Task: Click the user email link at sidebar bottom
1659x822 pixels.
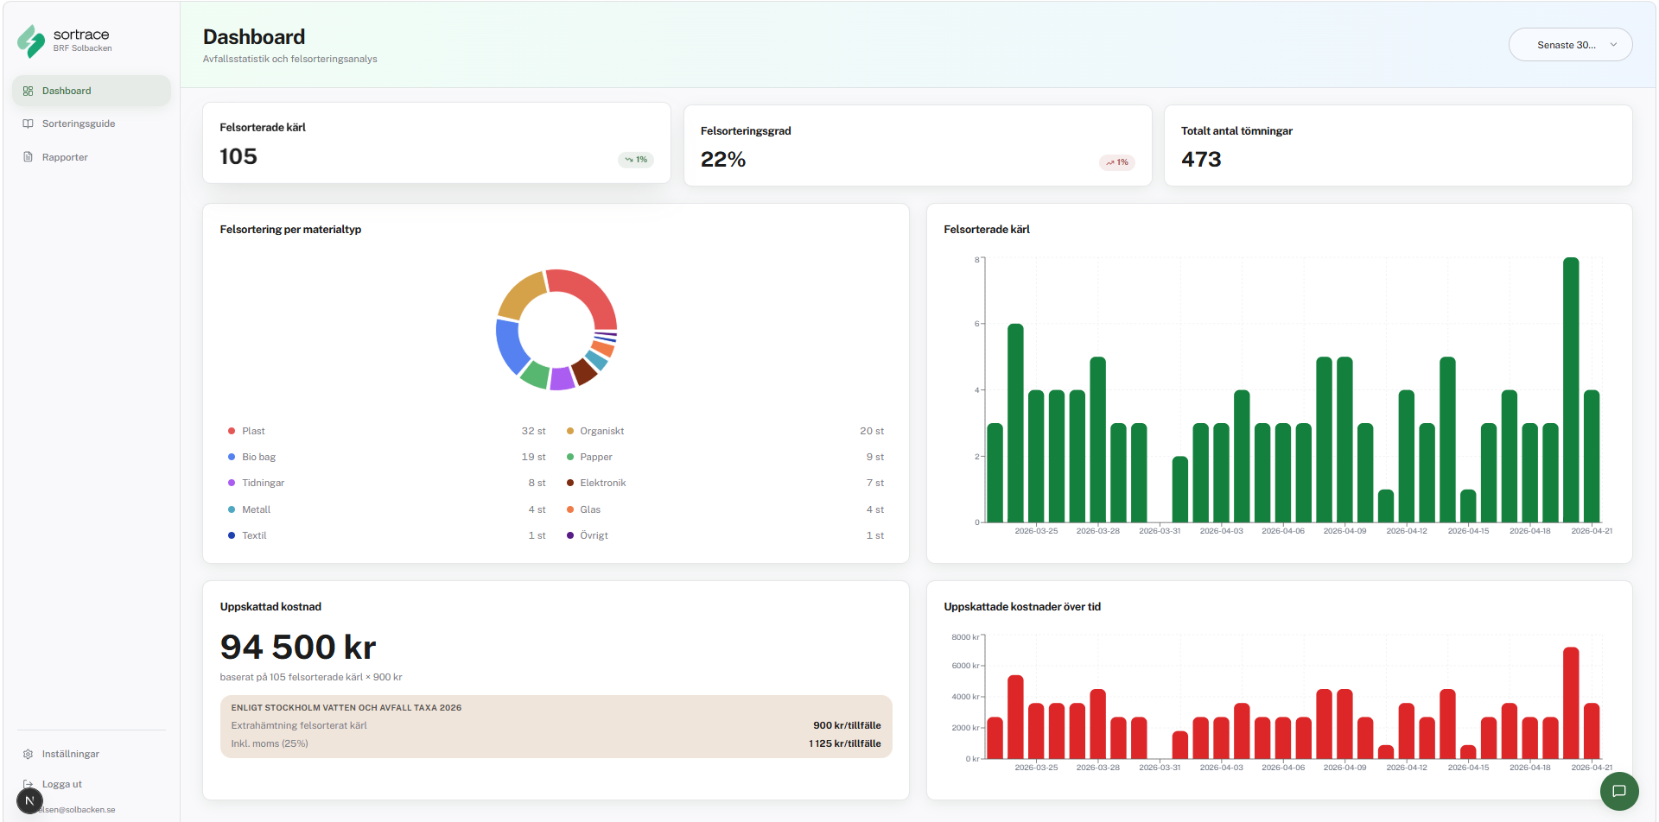Action: pyautogui.click(x=76, y=809)
